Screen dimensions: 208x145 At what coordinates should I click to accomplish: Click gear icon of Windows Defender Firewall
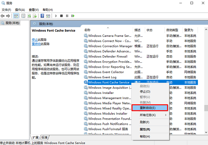click(86, 56)
